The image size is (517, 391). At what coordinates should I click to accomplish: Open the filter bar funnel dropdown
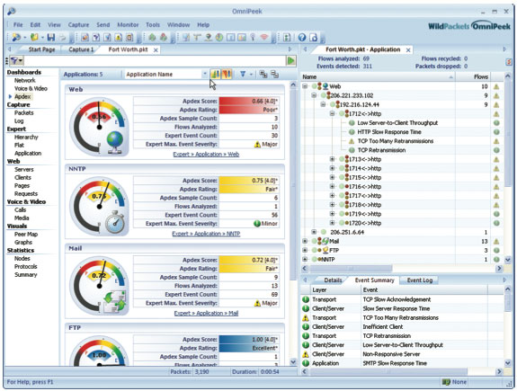pos(16,60)
